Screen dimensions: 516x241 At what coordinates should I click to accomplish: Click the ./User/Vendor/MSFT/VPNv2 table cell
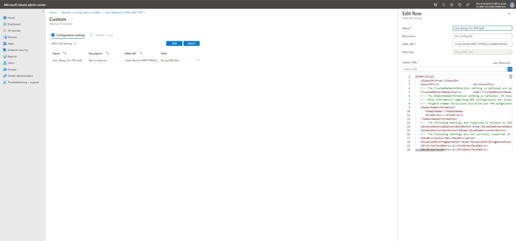click(x=142, y=61)
